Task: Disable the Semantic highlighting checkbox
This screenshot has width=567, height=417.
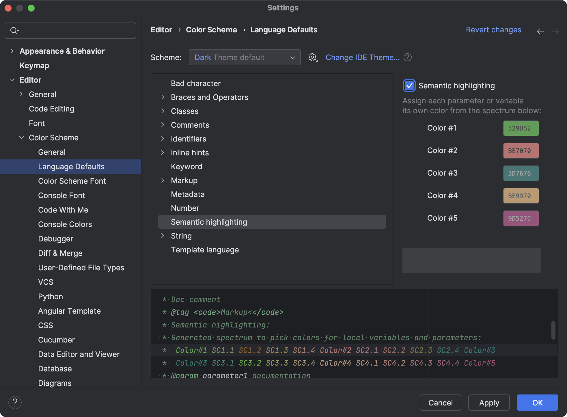Action: pos(409,85)
